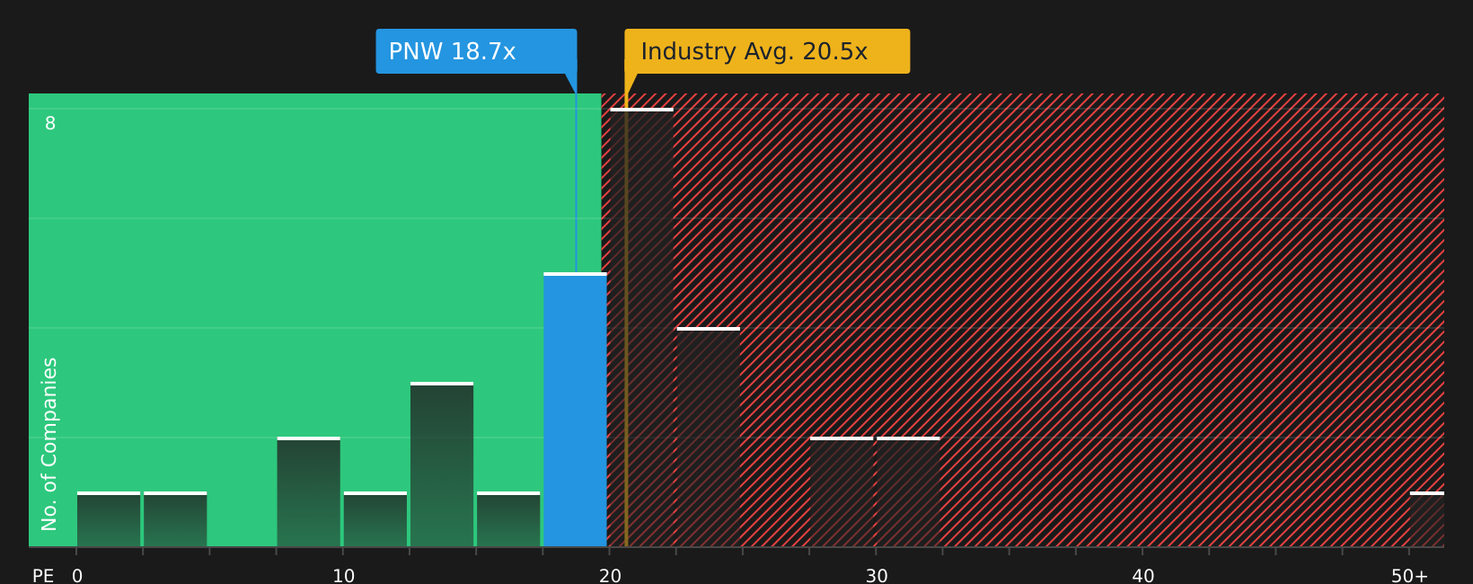Click the x-axis label 50+
This screenshot has width=1473, height=584.
[1409, 576]
